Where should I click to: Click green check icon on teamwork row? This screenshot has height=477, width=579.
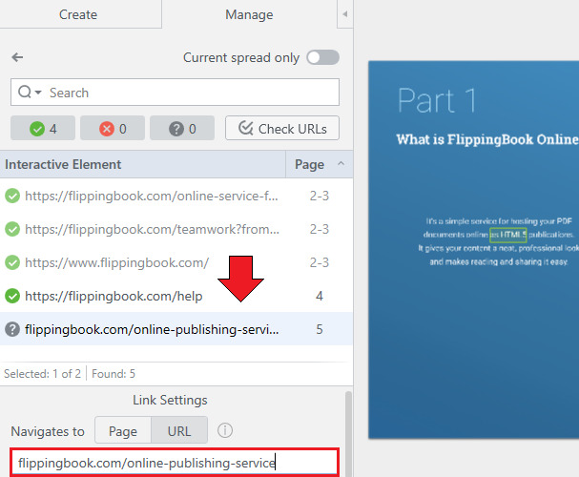pos(12,229)
